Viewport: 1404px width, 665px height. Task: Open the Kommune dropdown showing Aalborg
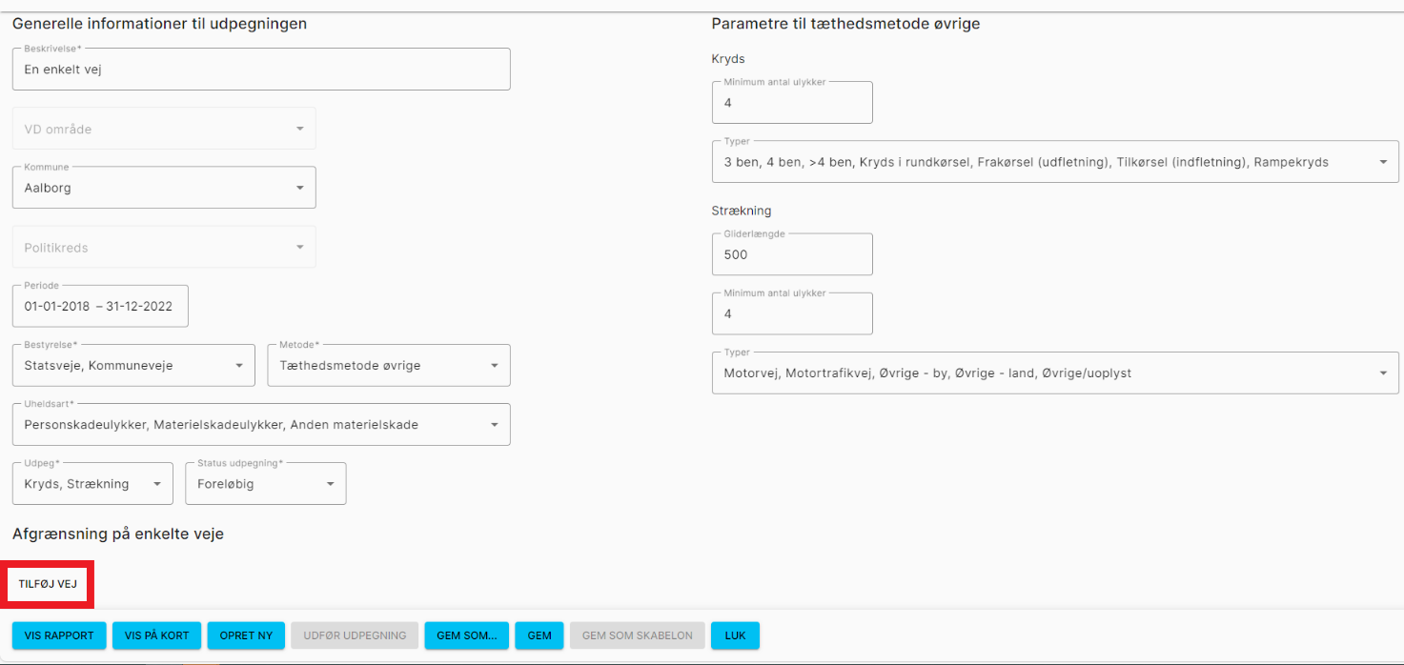click(x=164, y=188)
